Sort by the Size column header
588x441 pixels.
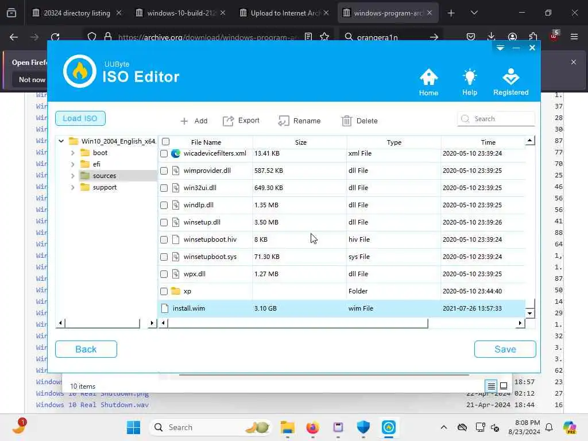point(300,142)
